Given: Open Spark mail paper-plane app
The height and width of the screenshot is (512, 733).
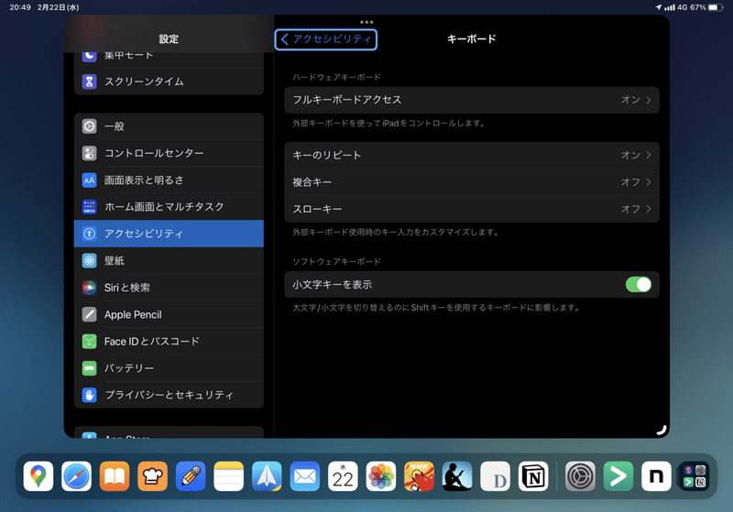Looking at the screenshot, I should click(267, 476).
